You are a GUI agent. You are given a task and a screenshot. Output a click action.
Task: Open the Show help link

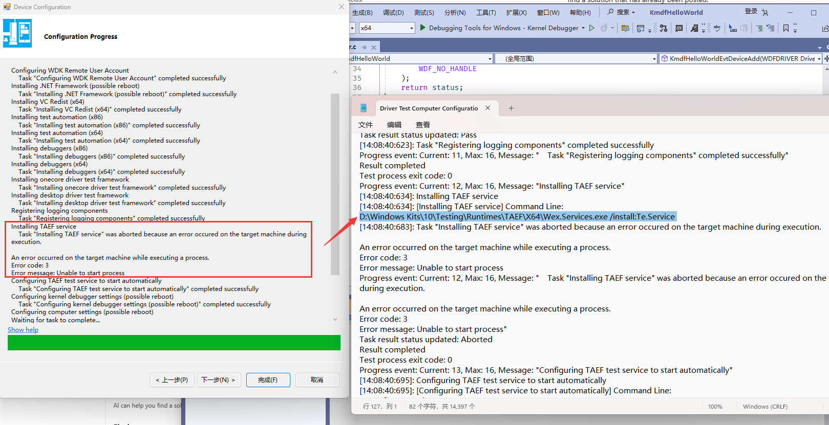pyautogui.click(x=23, y=330)
